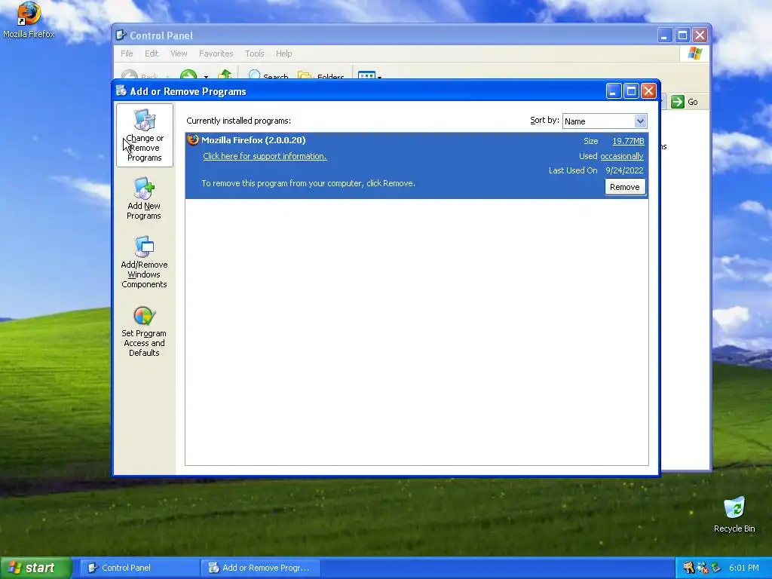Minimize the Control Panel window
772x579 pixels.
pos(665,35)
